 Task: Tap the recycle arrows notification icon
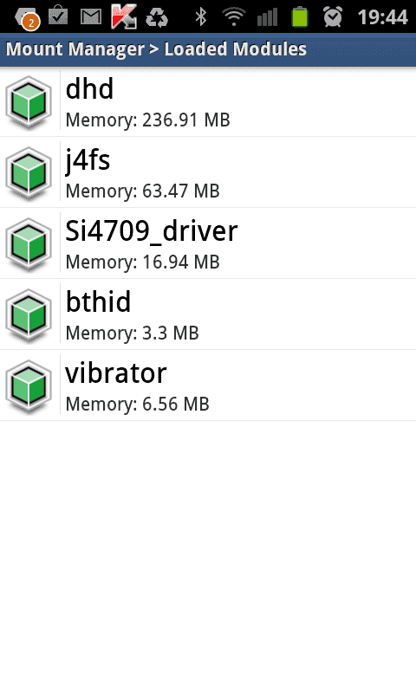[x=157, y=17]
